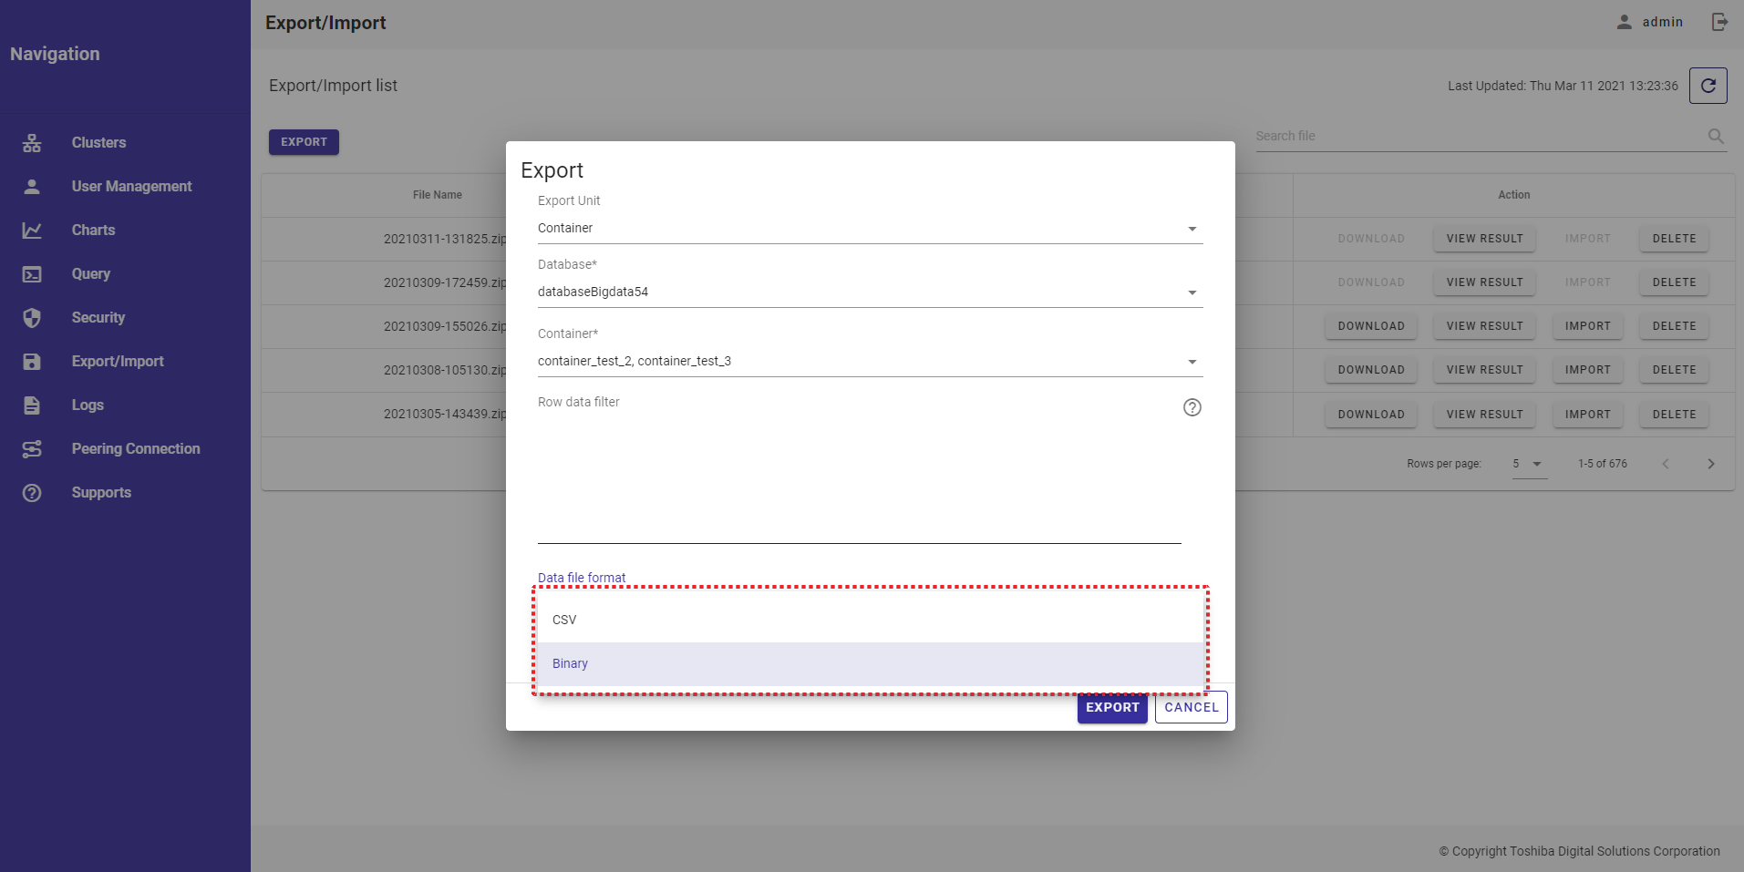Click the search magnifier icon

[x=1716, y=136]
